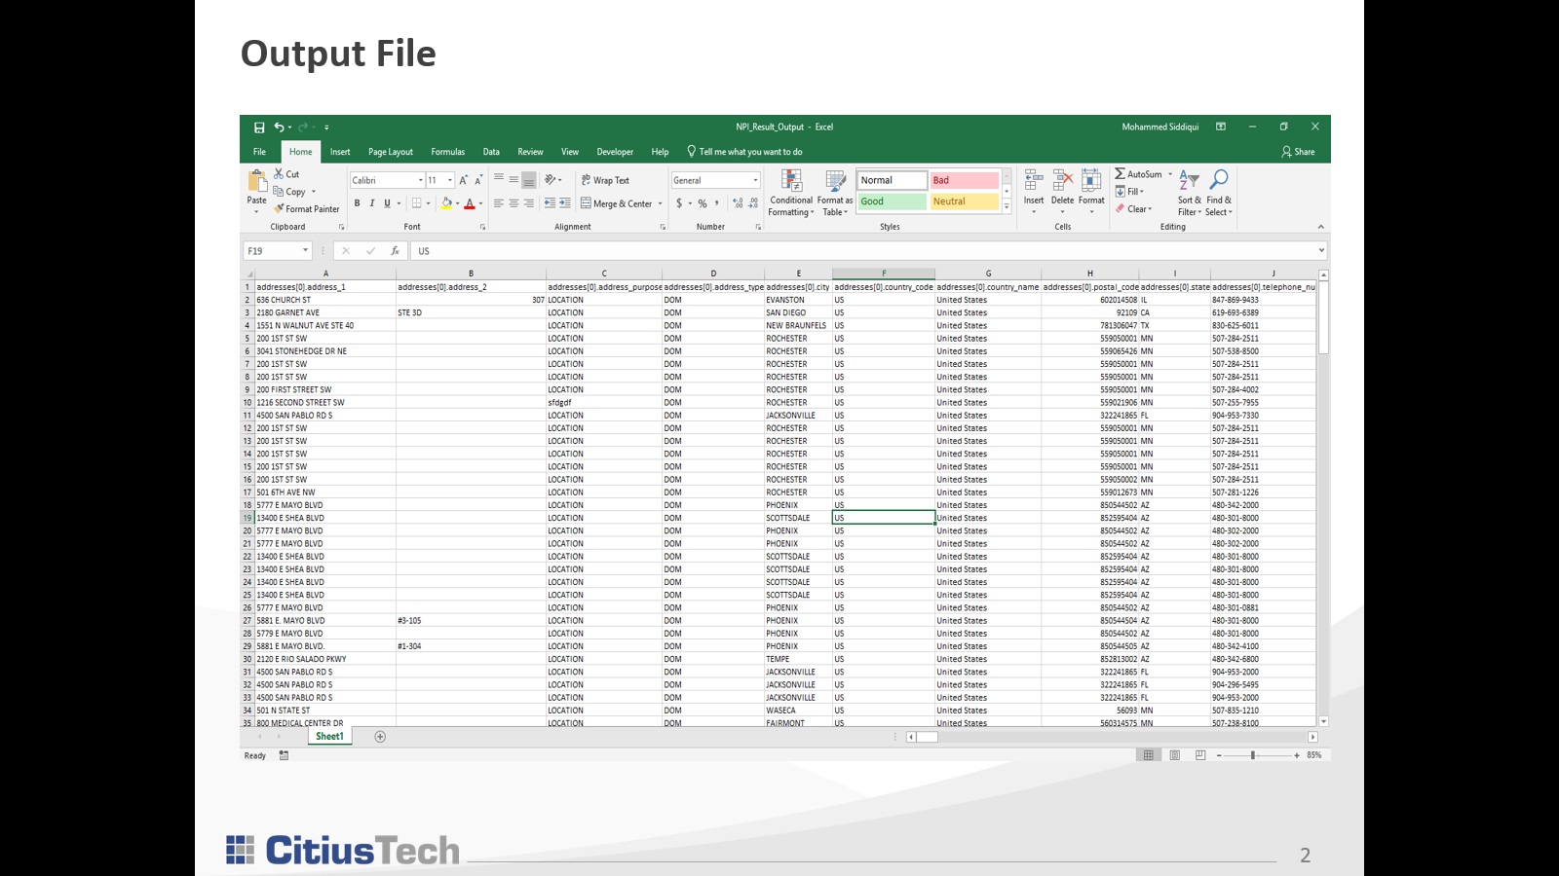Open the General number format dropdown

point(755,181)
